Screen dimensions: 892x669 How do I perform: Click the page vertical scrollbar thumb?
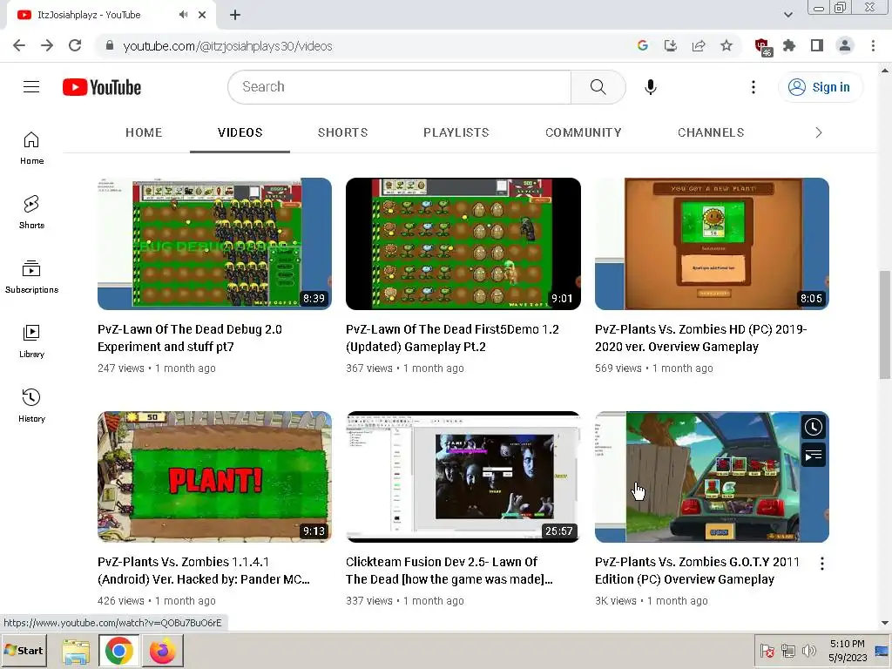[885, 324]
